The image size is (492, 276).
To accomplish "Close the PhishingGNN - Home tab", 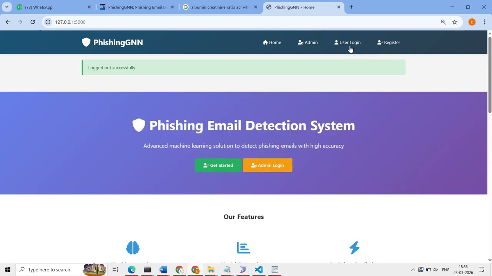I will [338, 7].
